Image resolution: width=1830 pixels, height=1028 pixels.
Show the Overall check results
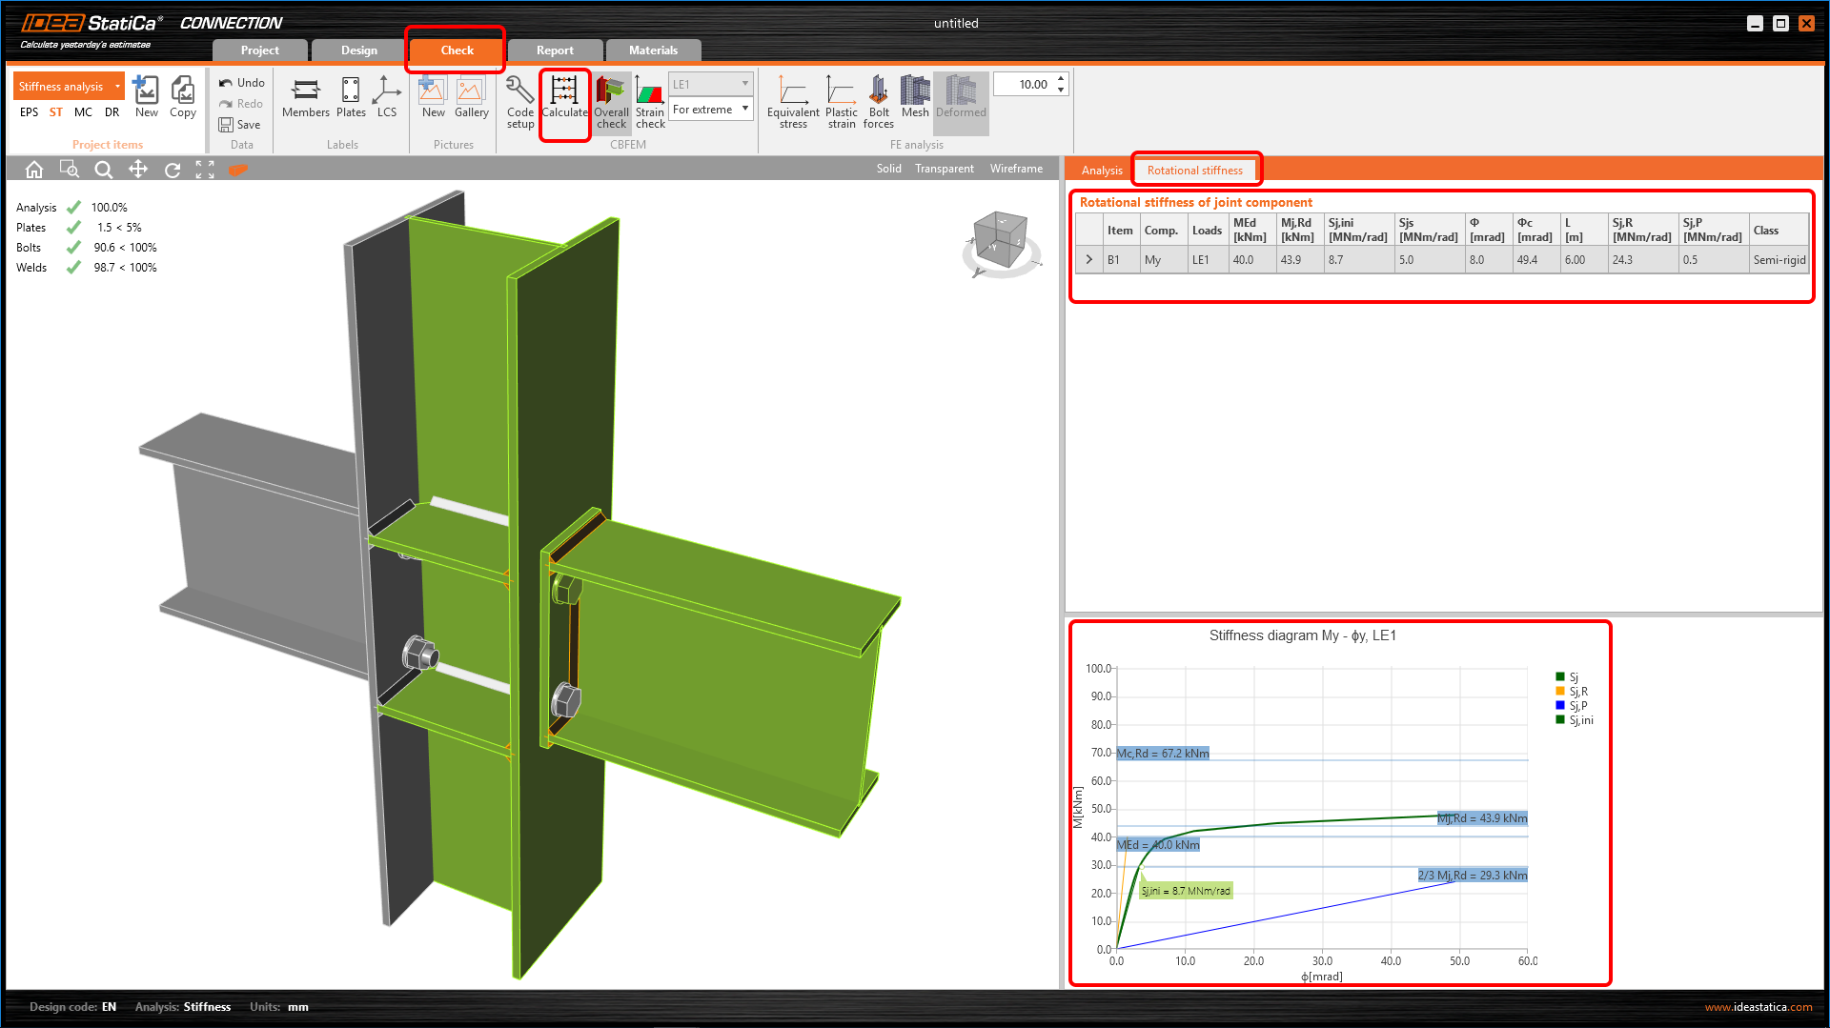point(611,99)
